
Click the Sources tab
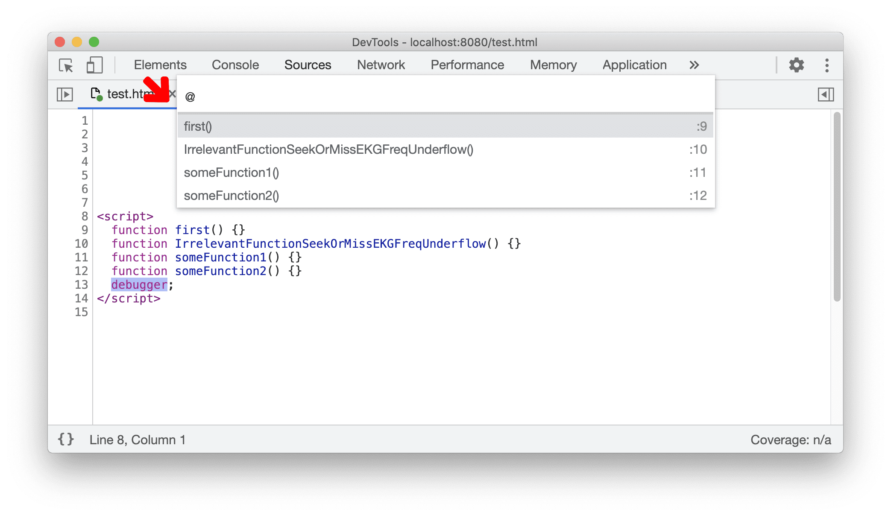[x=308, y=64]
